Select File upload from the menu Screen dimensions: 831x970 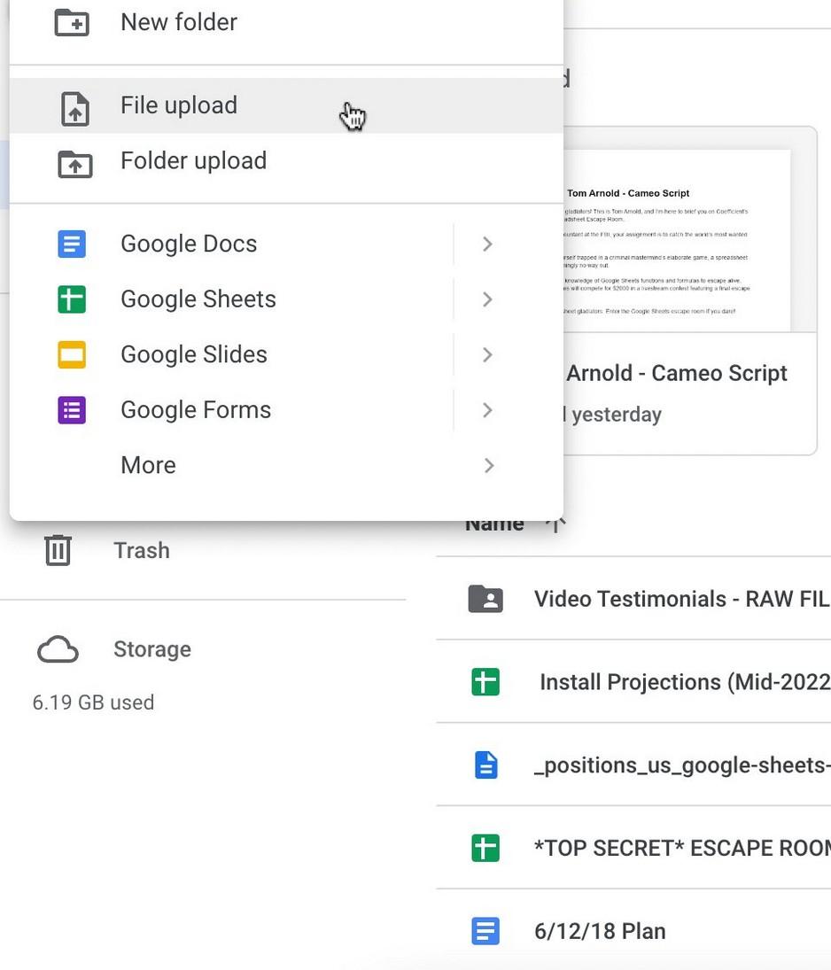click(178, 104)
